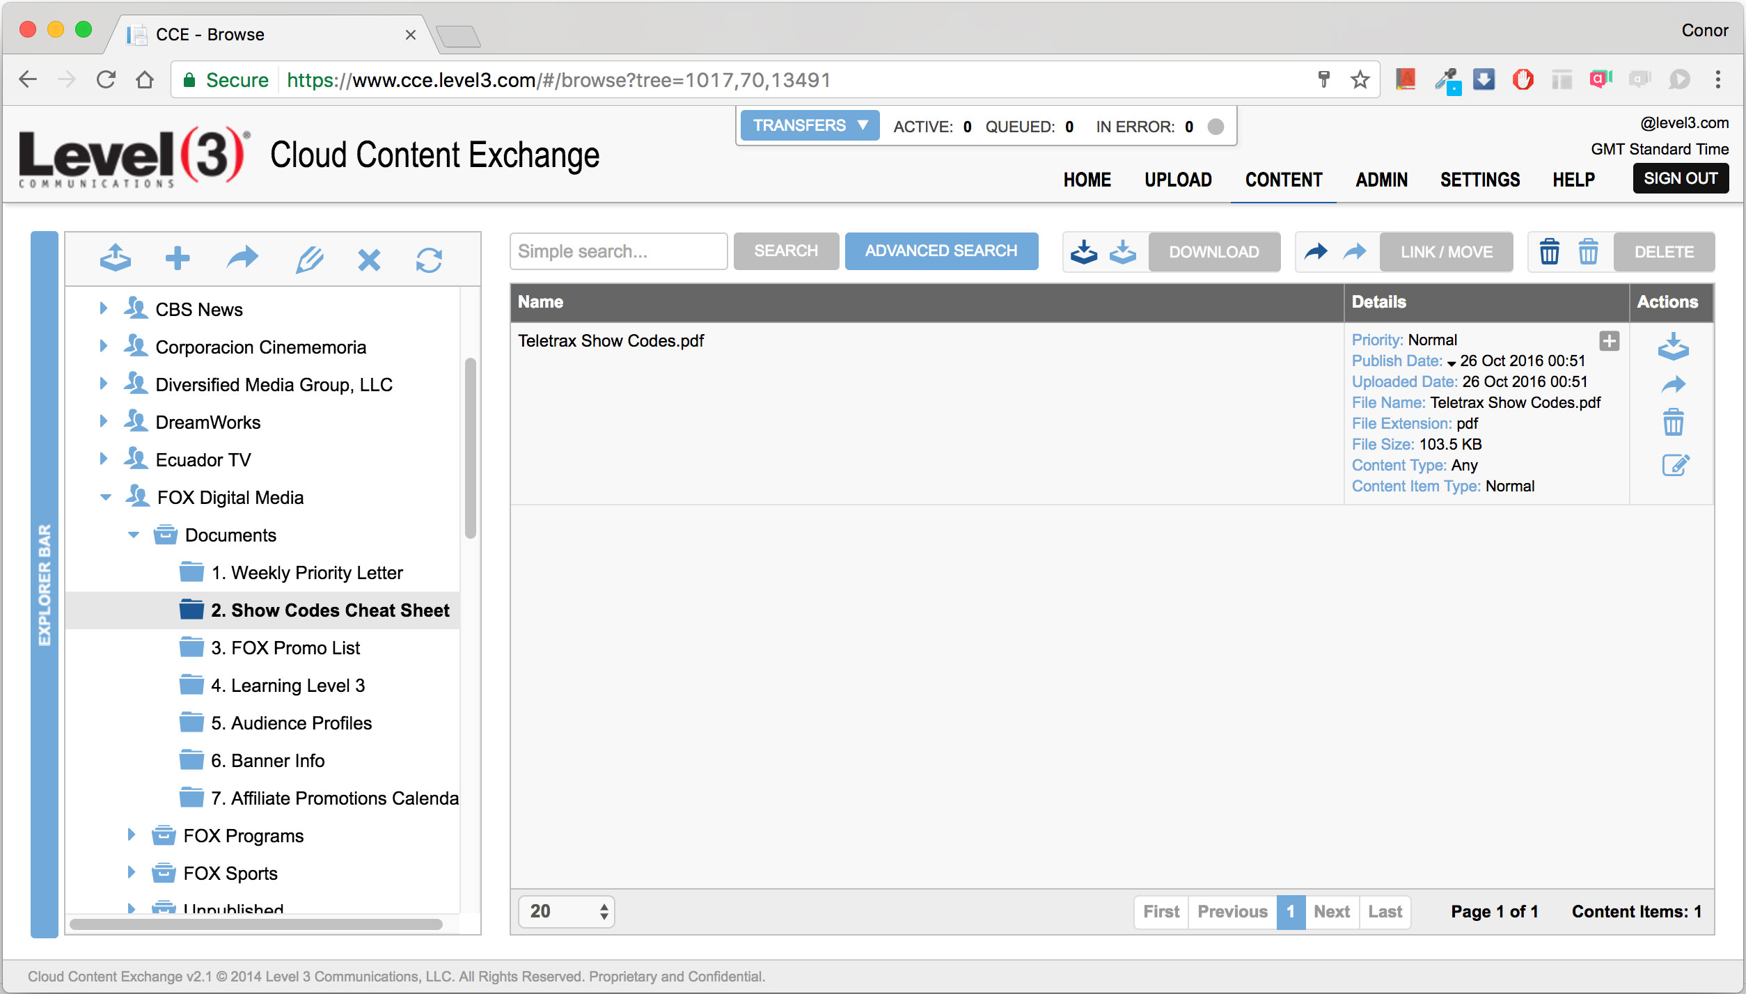Click the Teletrax Show Codes.pdf file name
The width and height of the screenshot is (1746, 994).
(611, 340)
